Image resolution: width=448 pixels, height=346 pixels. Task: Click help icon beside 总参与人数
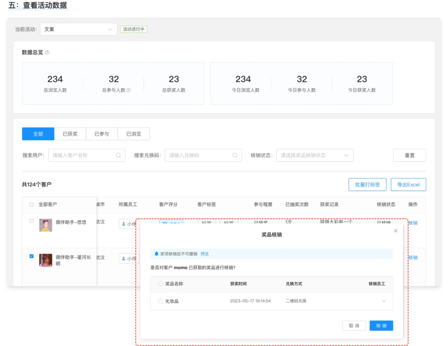(129, 90)
